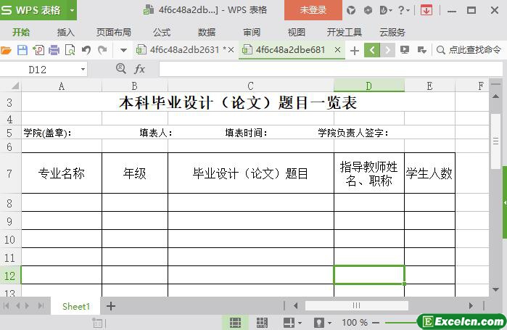Click cell 毕业设计（论文）题目
The width and height of the screenshot is (507, 330).
point(250,173)
